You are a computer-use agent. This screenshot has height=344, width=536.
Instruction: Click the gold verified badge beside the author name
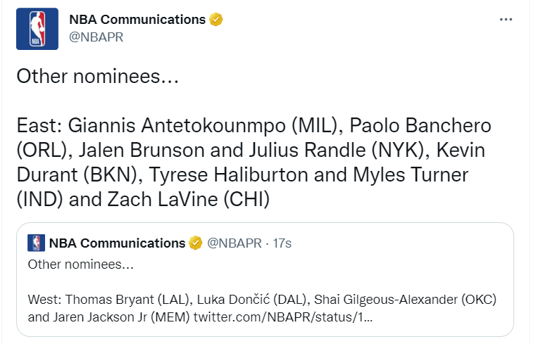216,20
